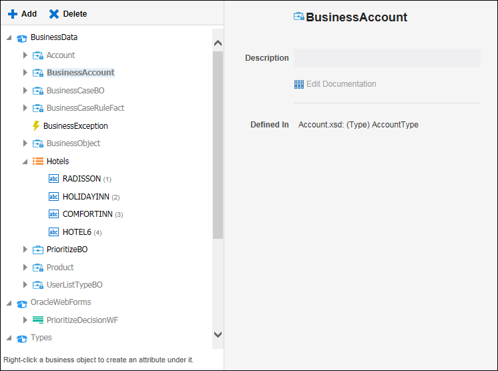Click the BusinessData module icon
498x371 pixels.
tap(22, 37)
